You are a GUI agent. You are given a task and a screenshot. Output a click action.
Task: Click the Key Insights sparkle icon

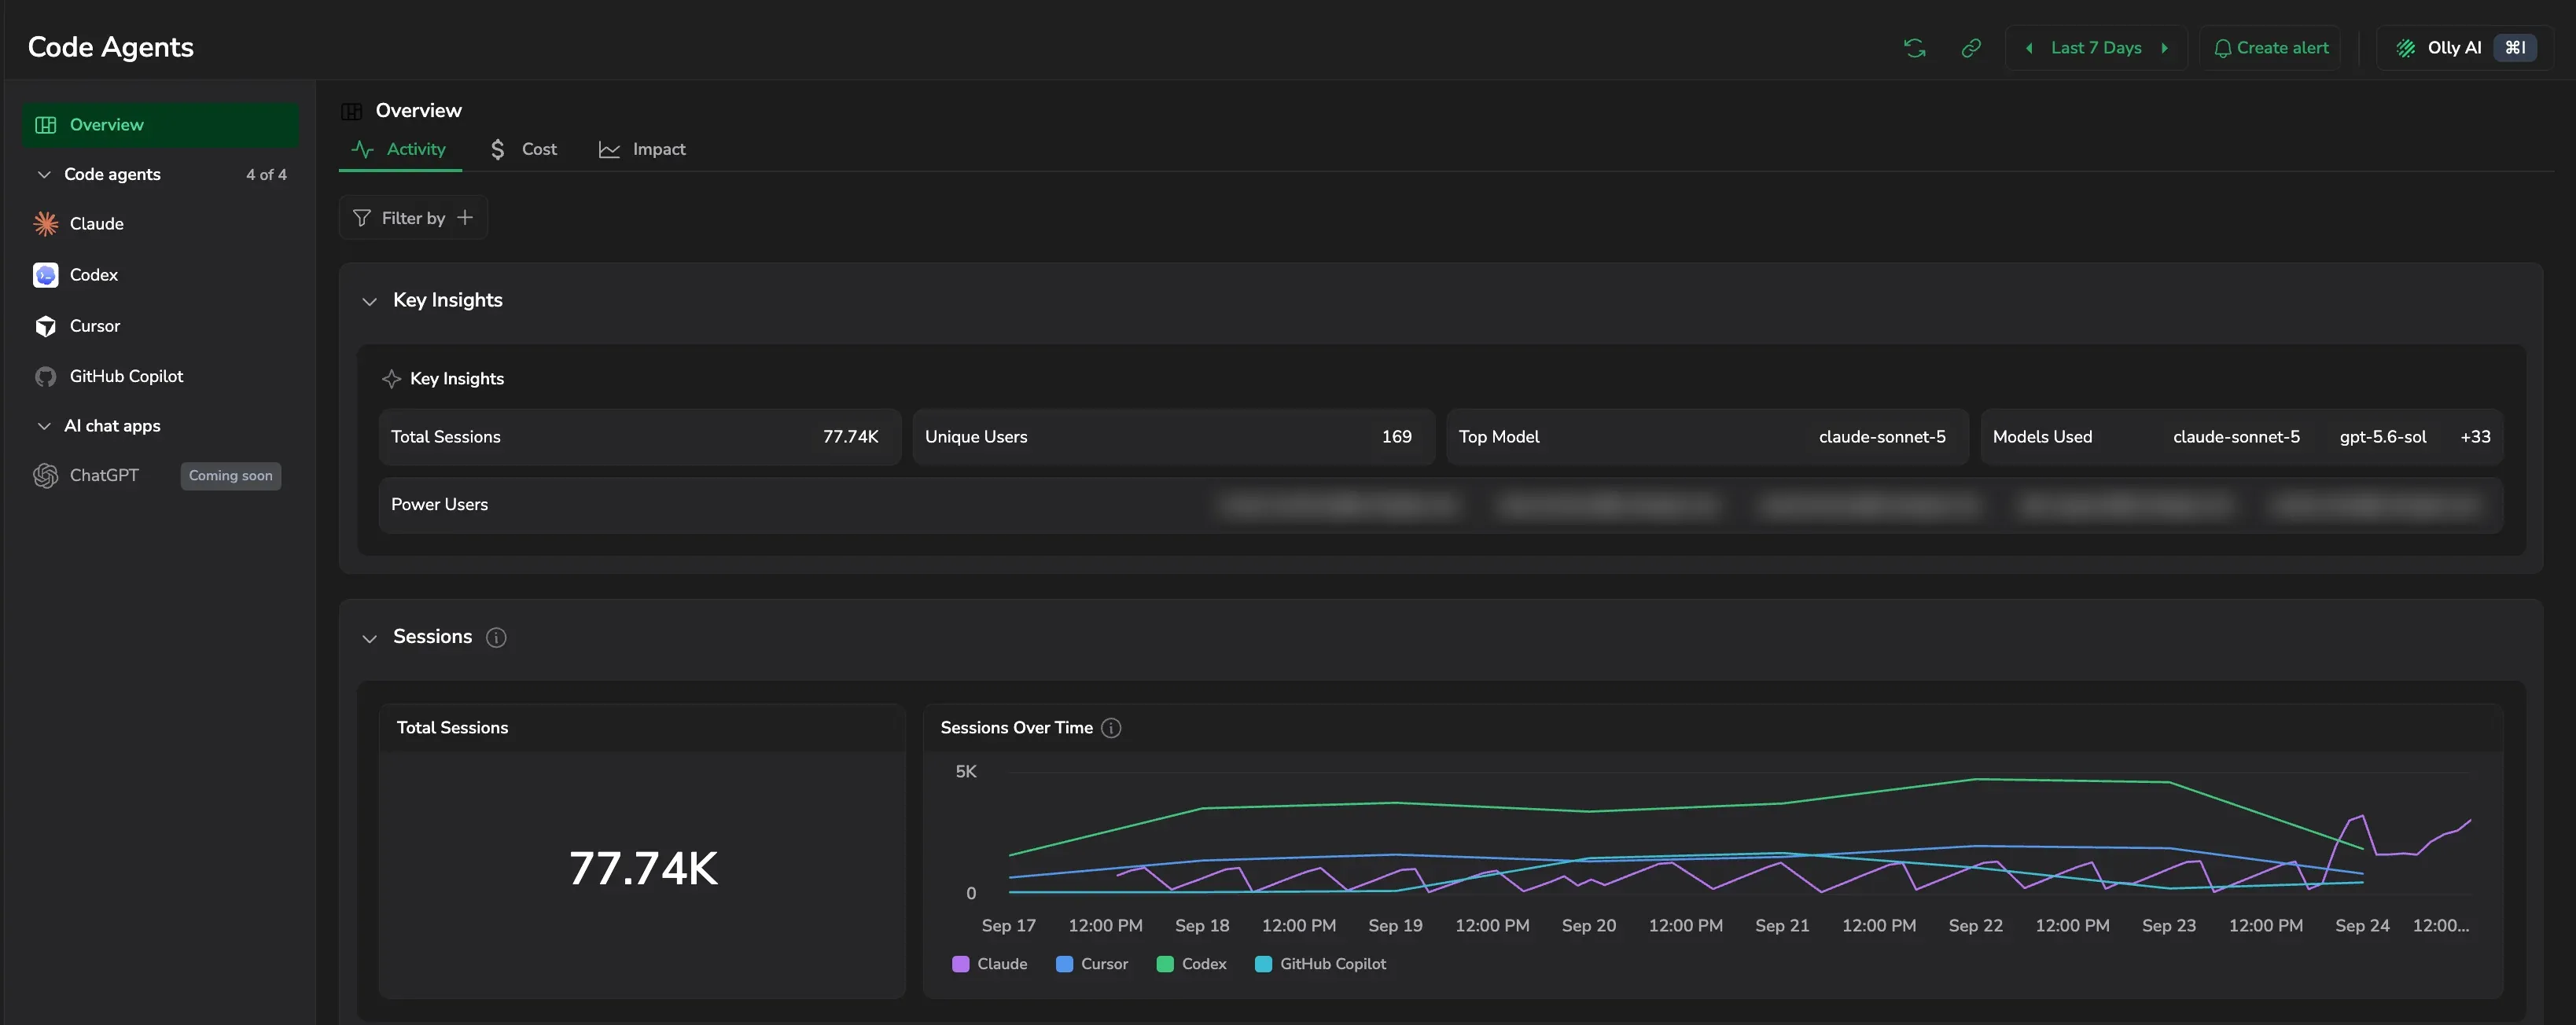(392, 379)
